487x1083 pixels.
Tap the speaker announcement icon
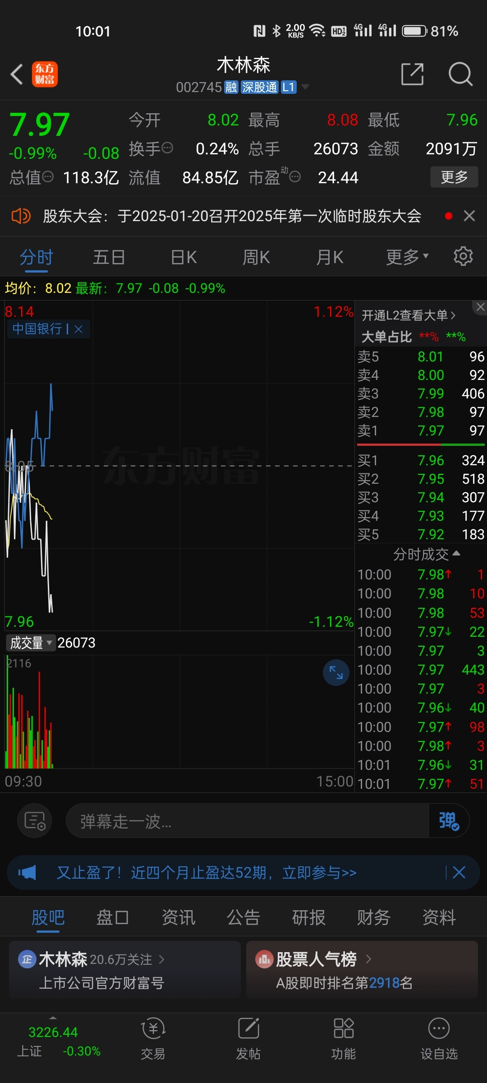pos(21,216)
